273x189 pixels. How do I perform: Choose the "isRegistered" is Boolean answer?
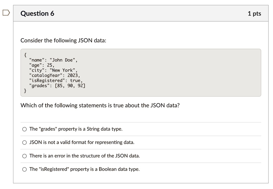tap(24, 169)
